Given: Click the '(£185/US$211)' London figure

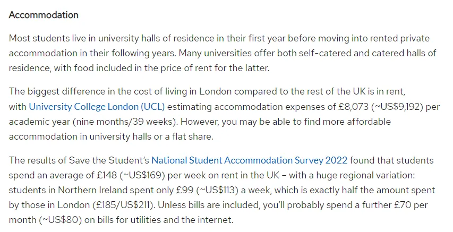Looking at the screenshot, I should tap(124, 205).
